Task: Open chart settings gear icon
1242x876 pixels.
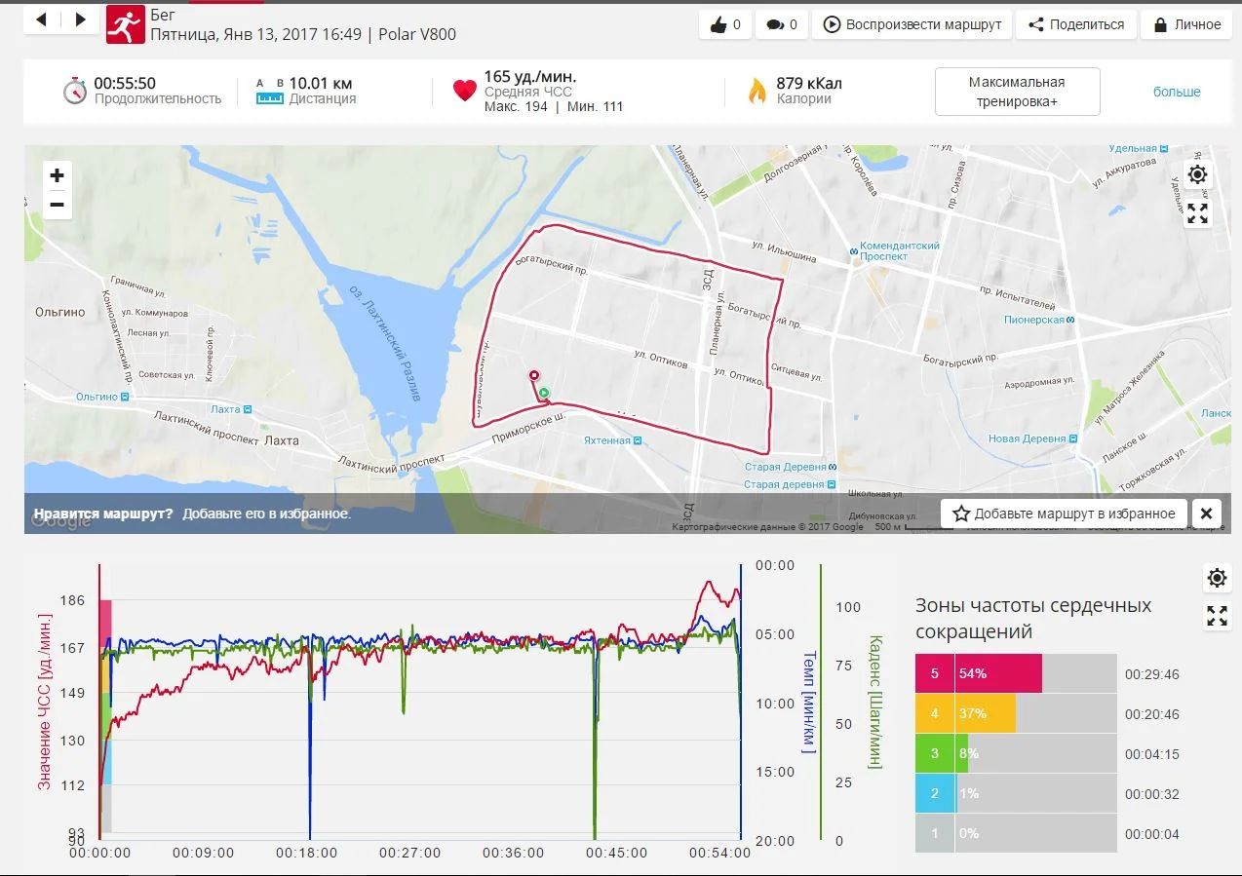Action: [x=1217, y=578]
